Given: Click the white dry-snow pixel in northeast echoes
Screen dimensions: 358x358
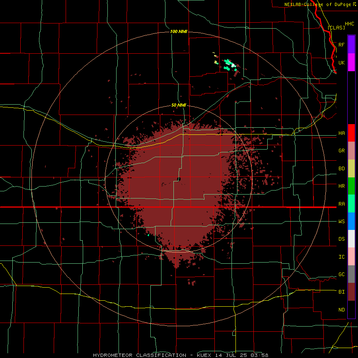Looking at the screenshot, I should pos(233,66).
